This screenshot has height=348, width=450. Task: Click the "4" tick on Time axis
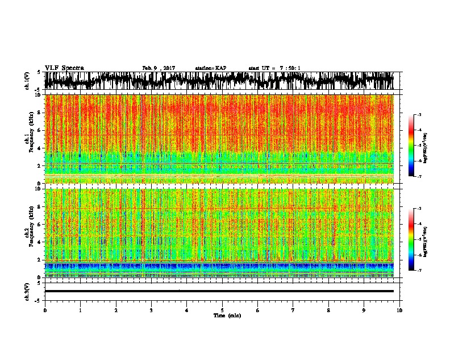[x=187, y=310]
